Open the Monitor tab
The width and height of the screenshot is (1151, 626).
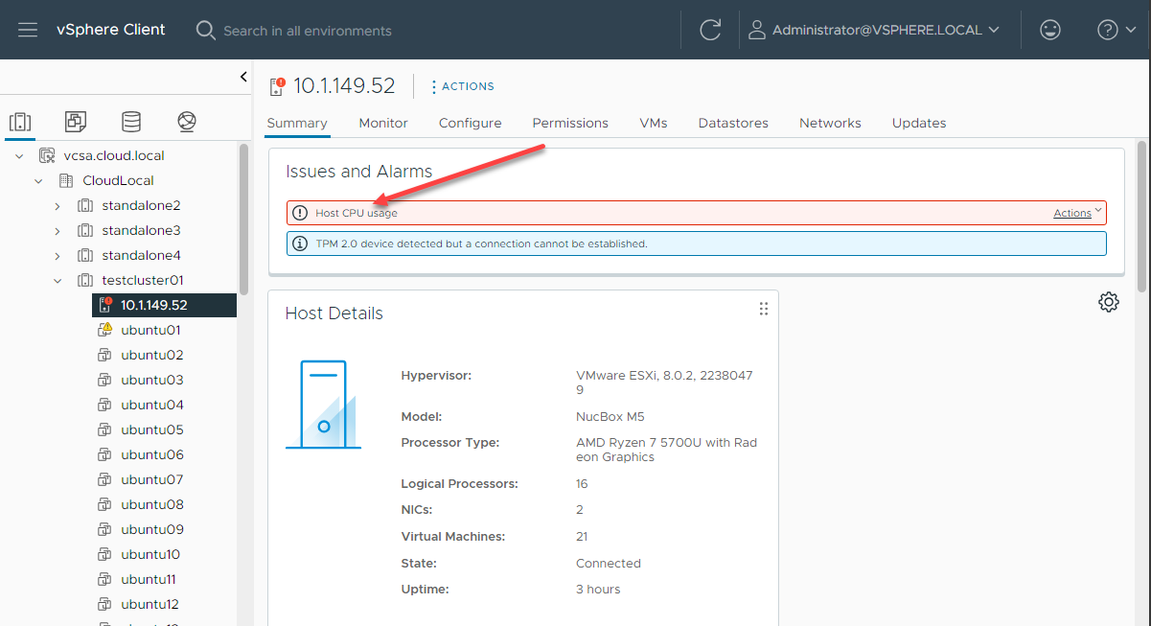point(383,123)
